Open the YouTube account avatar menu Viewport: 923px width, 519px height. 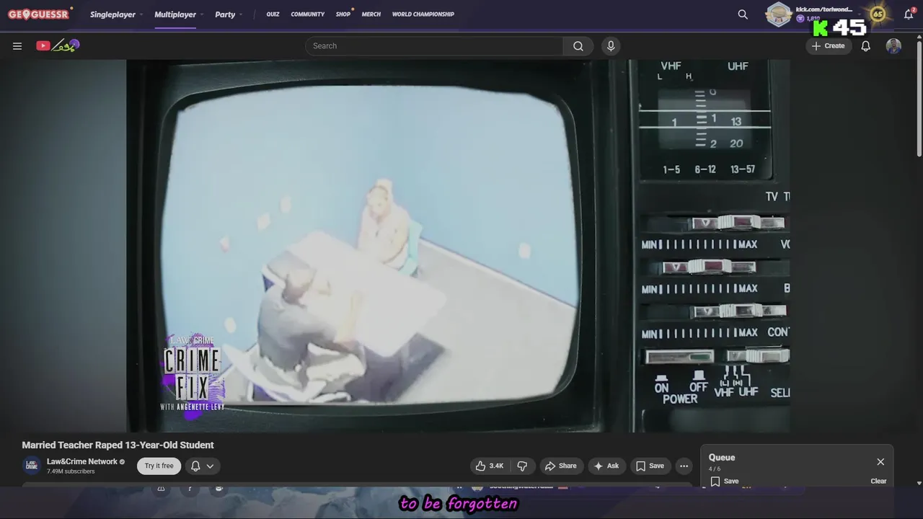pos(893,46)
